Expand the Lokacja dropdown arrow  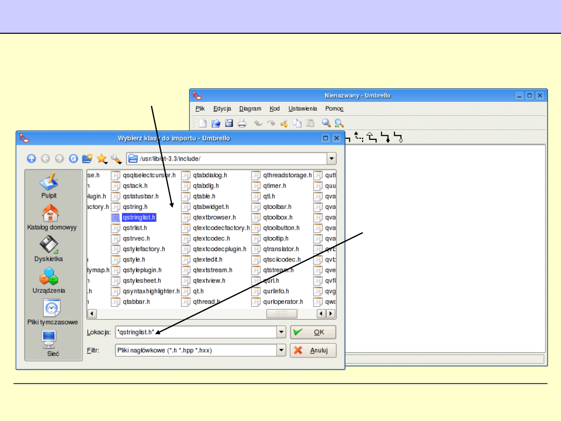[281, 332]
